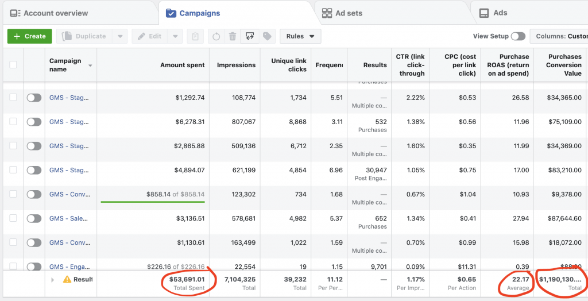Click the clipboard paste icon in toolbar

(x=195, y=36)
